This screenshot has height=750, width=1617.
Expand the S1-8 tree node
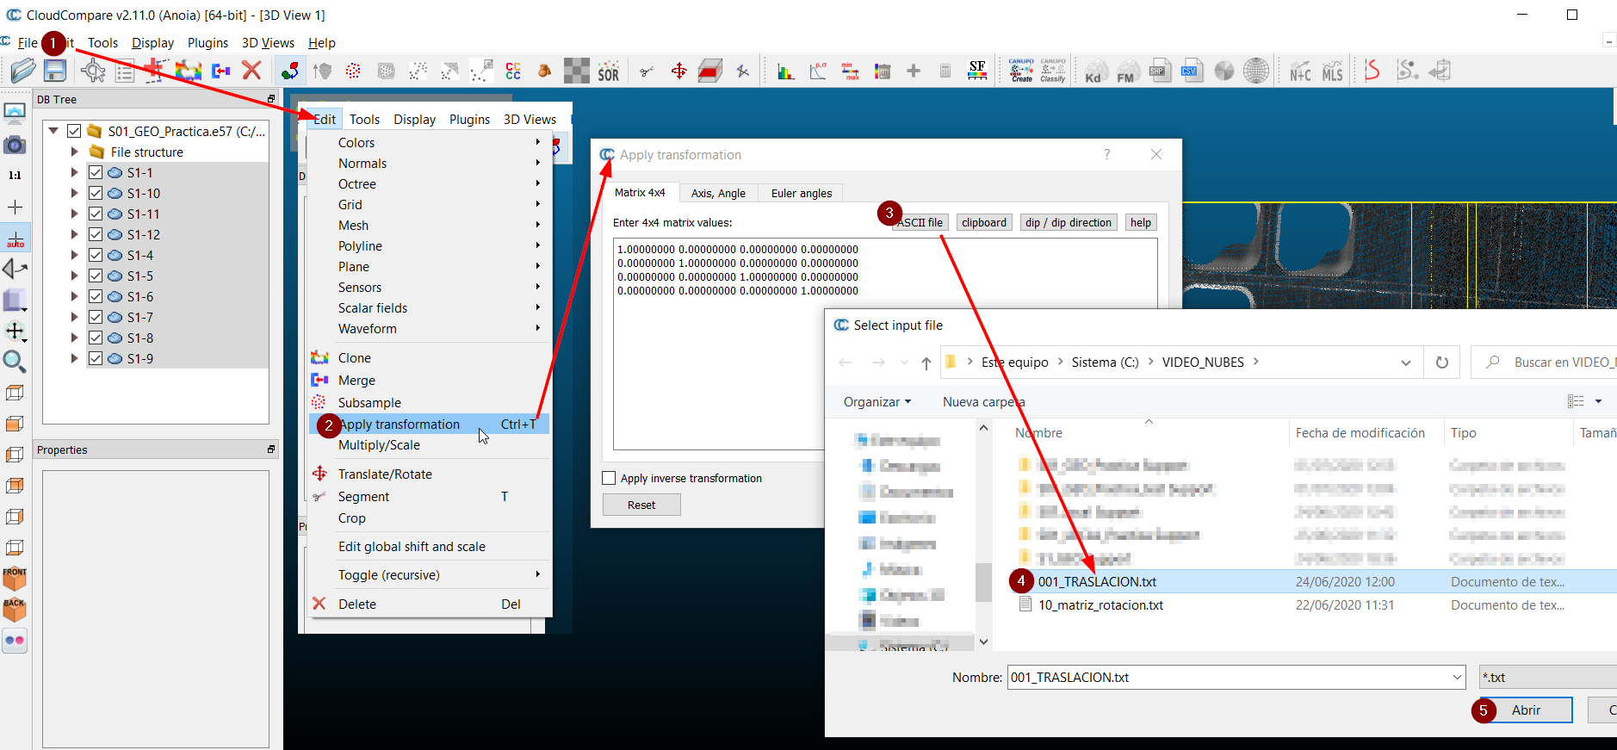[x=74, y=338]
